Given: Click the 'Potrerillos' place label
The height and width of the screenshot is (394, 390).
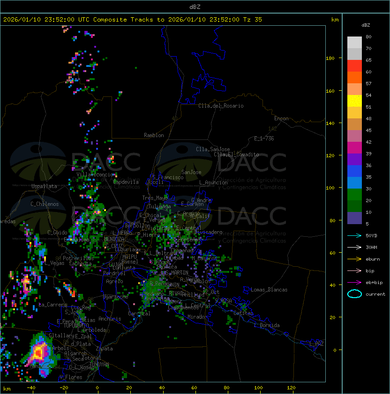Looking at the screenshot, I should [78, 258].
